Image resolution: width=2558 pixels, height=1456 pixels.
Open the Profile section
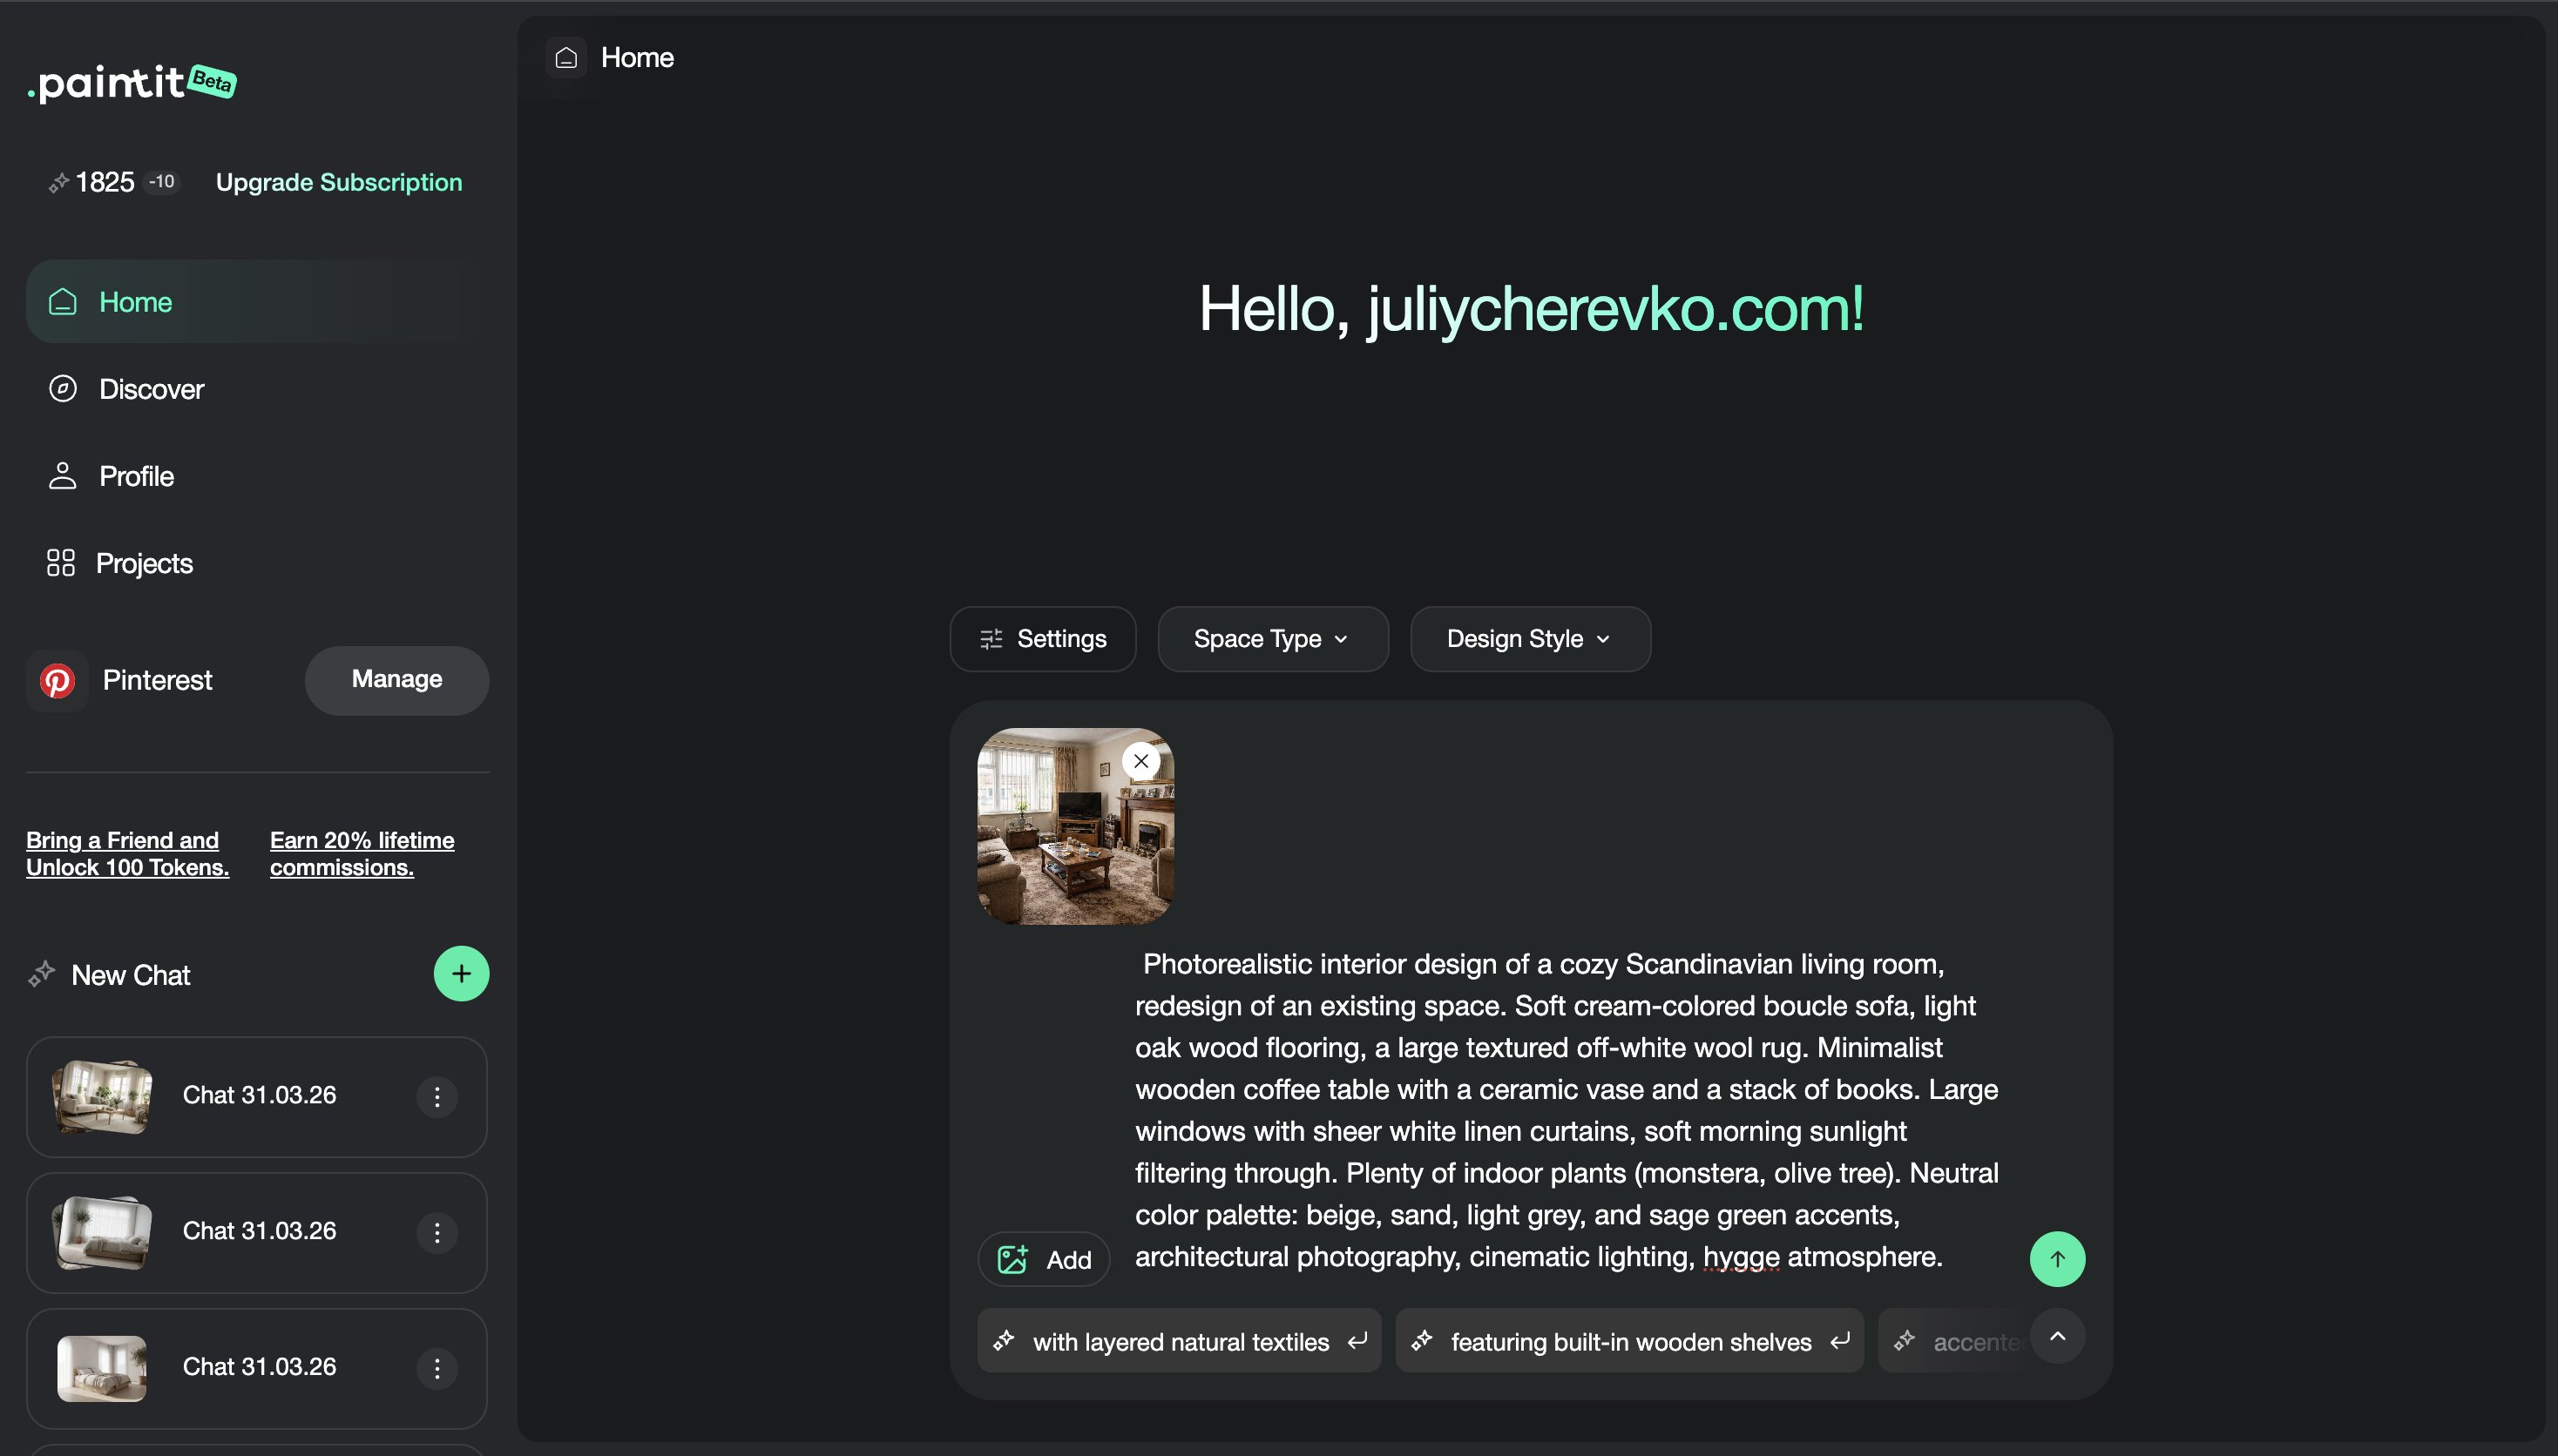click(x=136, y=477)
